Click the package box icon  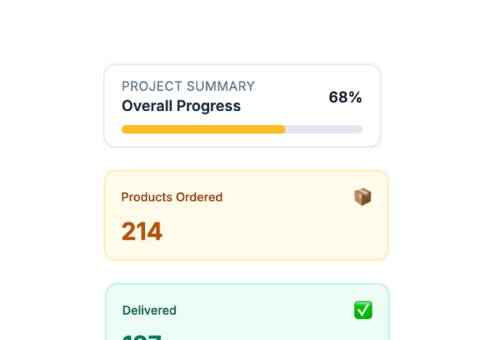point(363,197)
